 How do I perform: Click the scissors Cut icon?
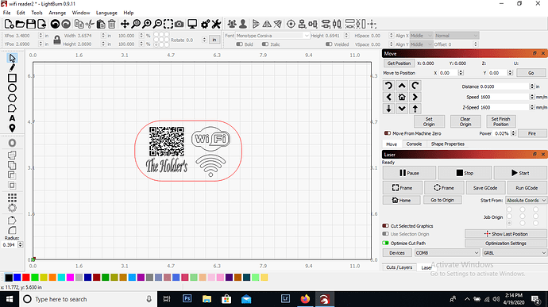coord(90,24)
